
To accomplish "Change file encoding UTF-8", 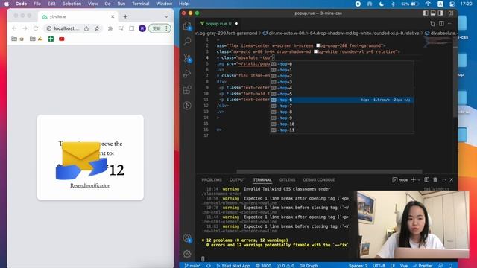I will tap(379, 266).
